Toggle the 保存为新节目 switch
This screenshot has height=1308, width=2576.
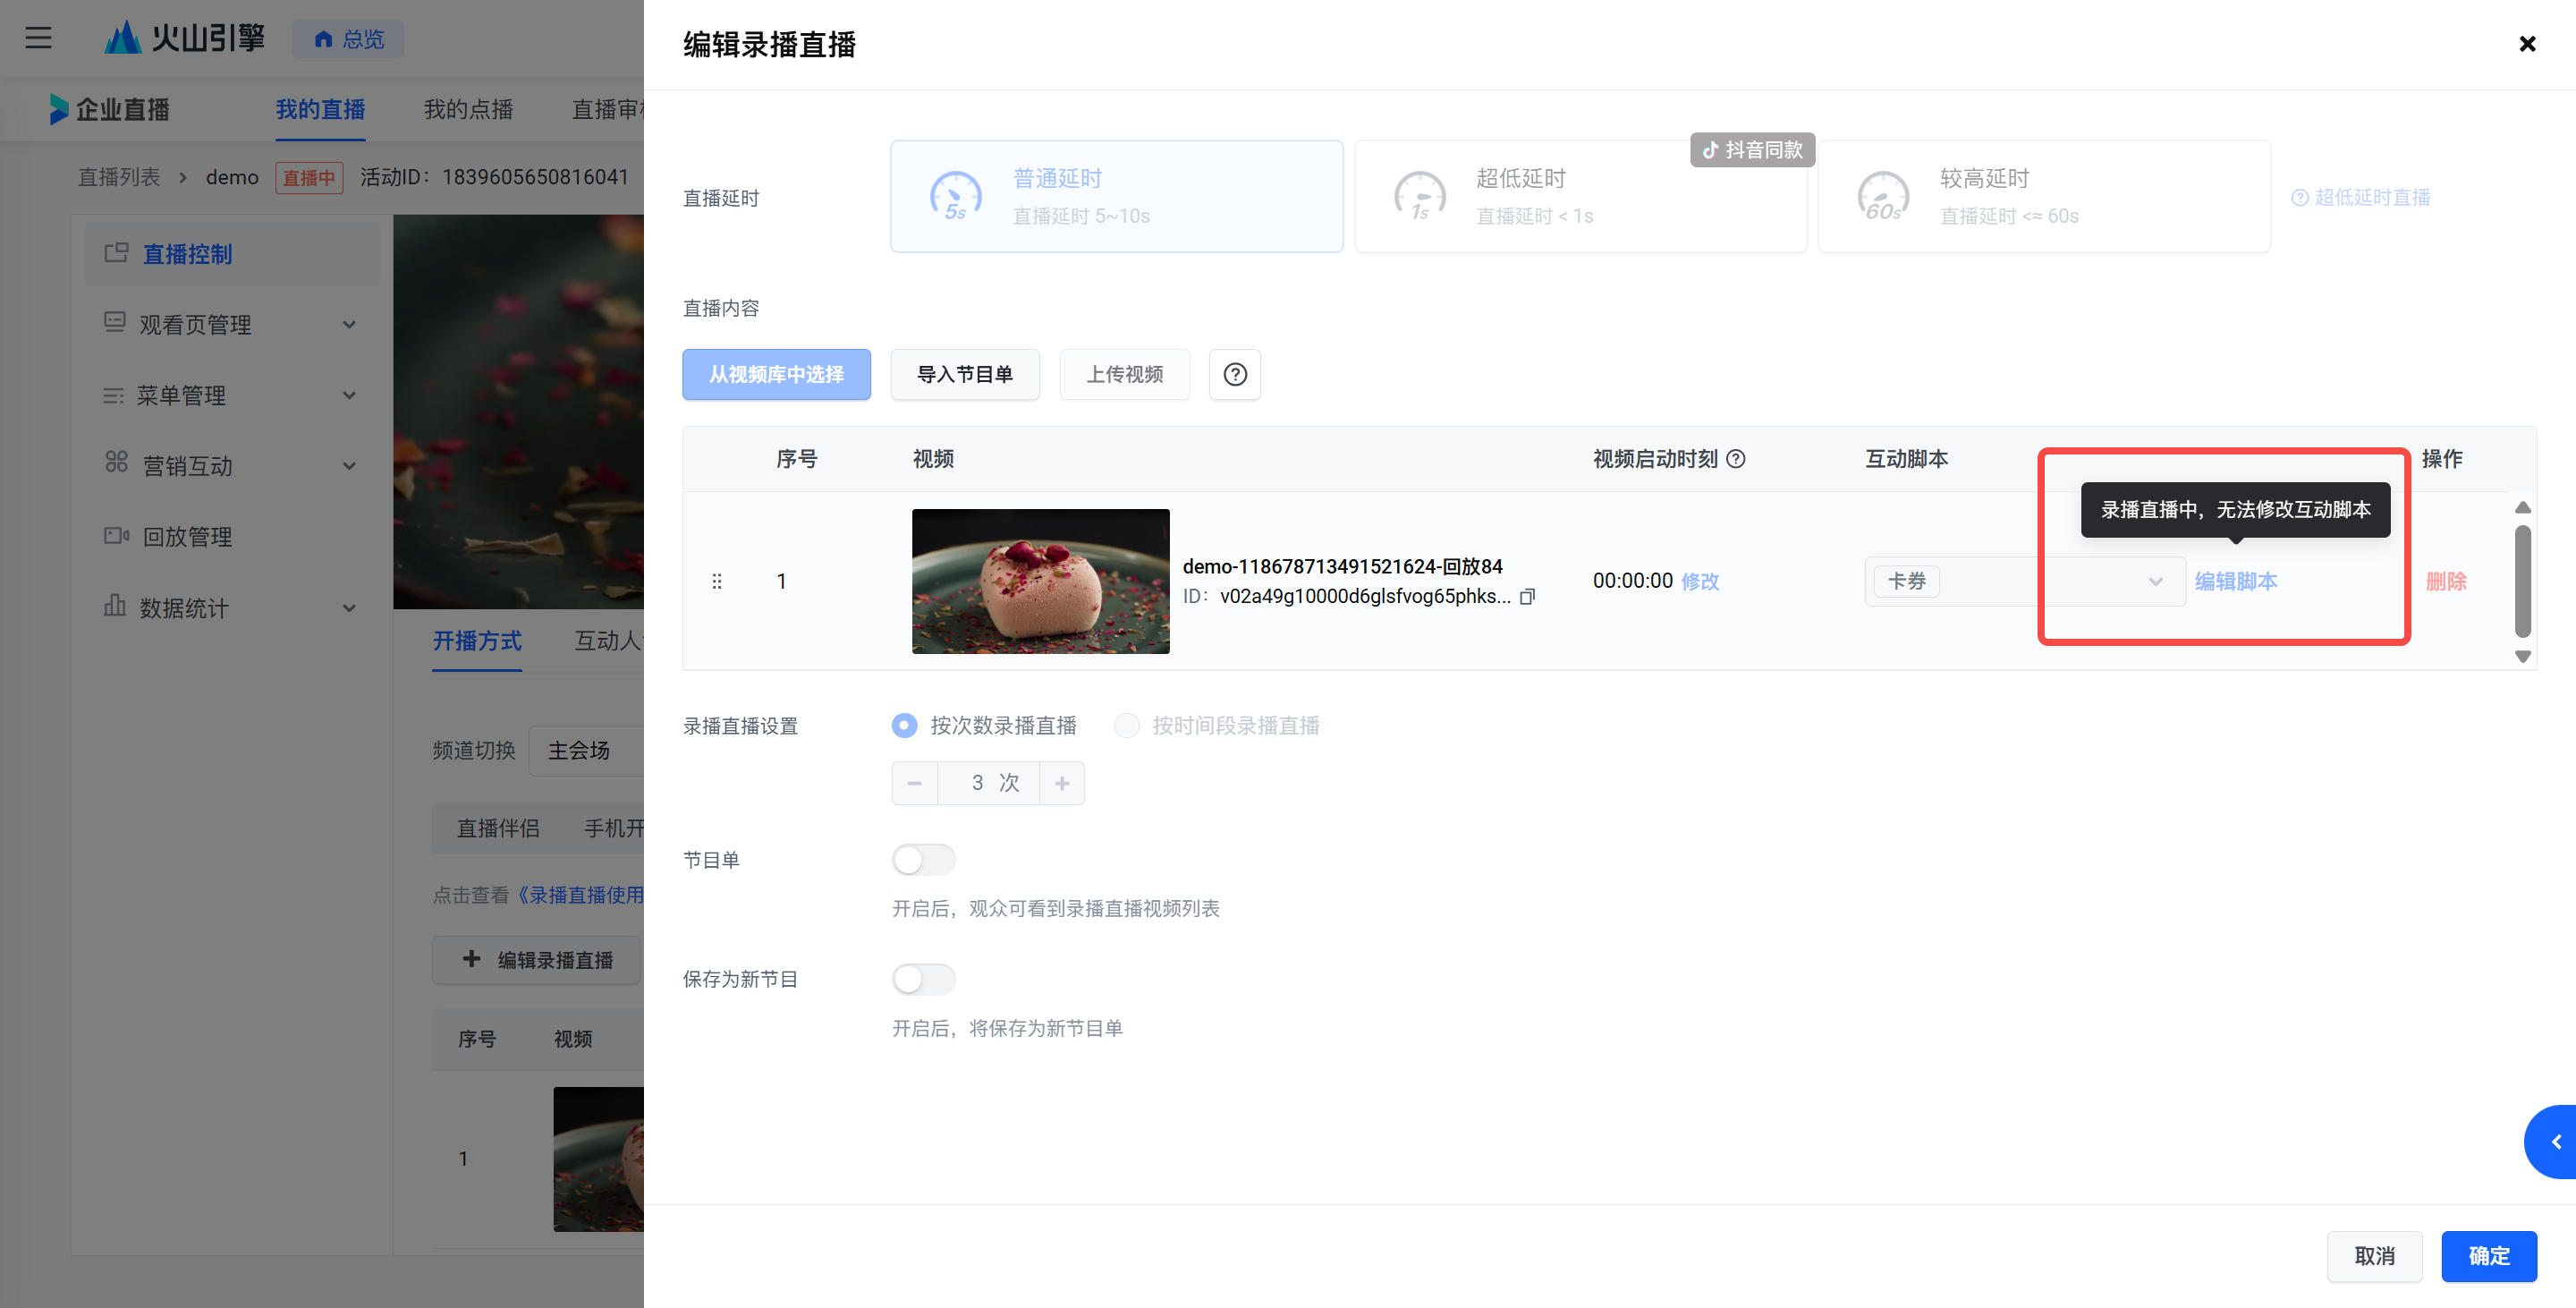923,979
